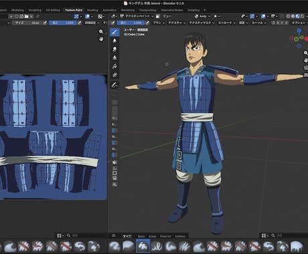The height and width of the screenshot is (254, 308).
Task: Select the Clone stamp tool in the toolbar
Action: coord(114,57)
